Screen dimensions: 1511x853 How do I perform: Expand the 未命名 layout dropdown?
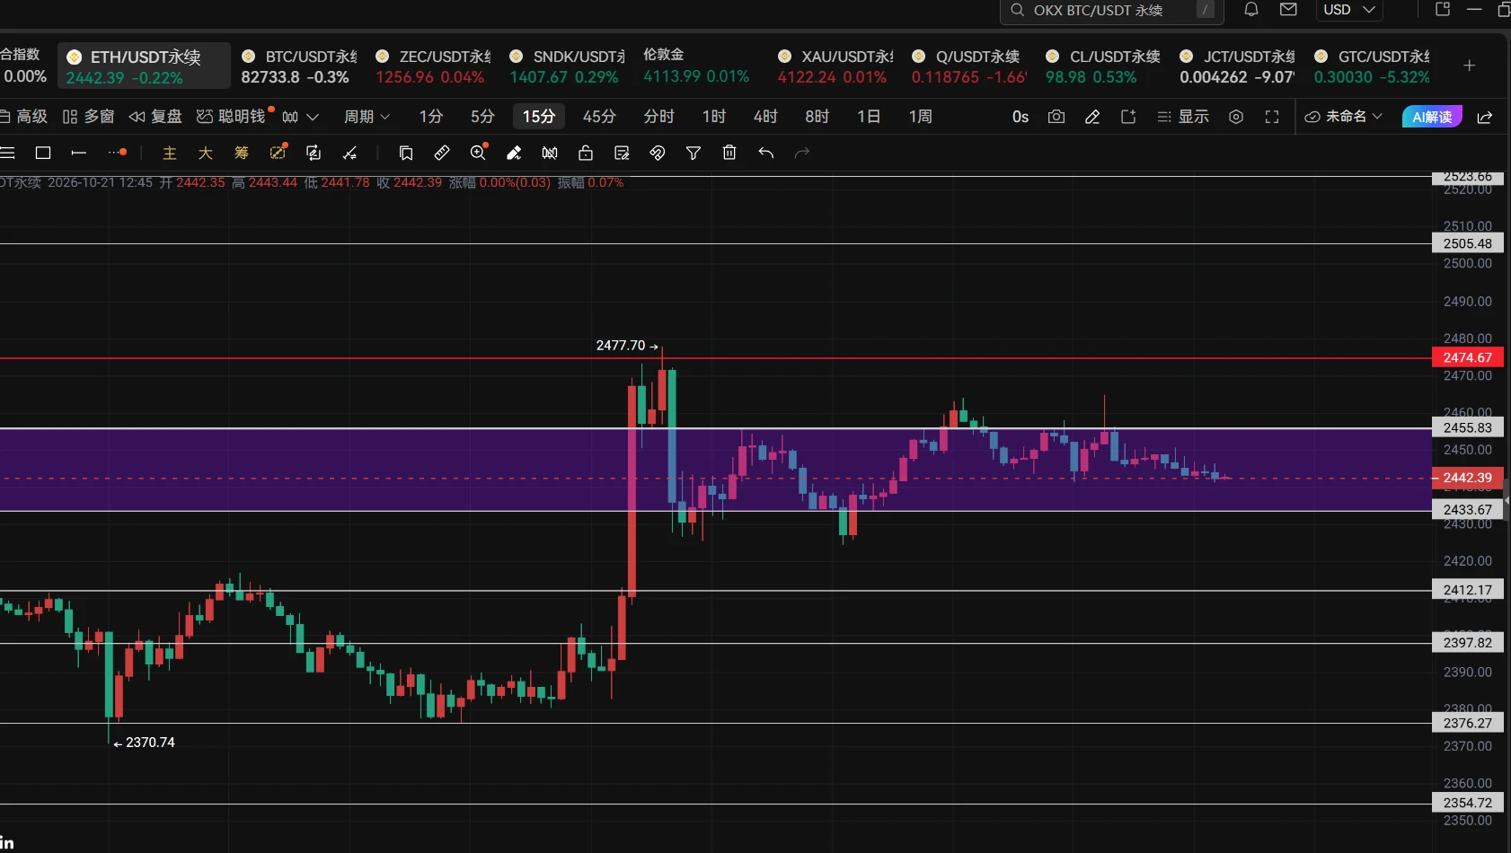1343,117
